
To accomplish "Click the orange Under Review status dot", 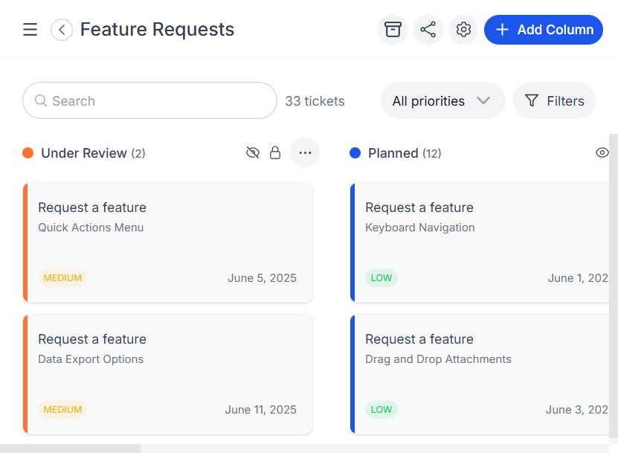I will click(x=28, y=153).
